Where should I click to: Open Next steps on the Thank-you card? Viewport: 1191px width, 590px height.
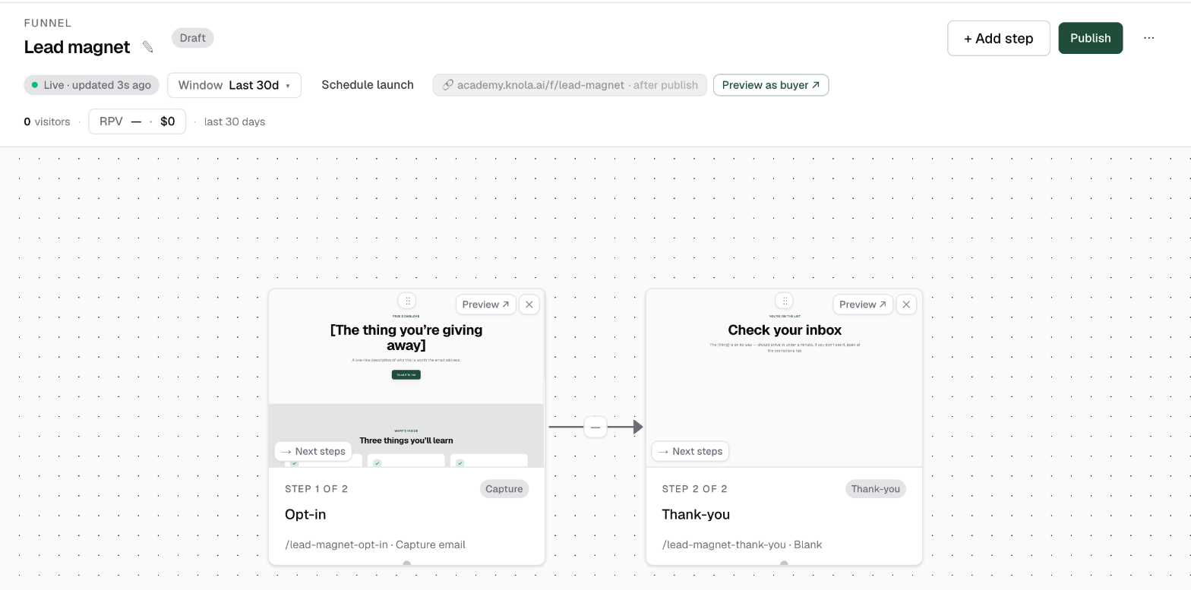(x=690, y=451)
